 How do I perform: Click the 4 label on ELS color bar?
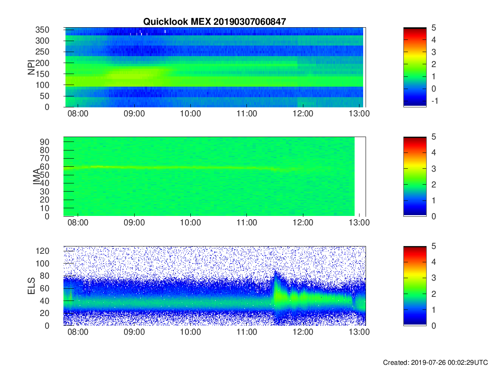433,262
